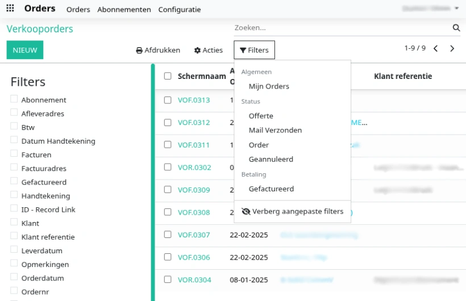466x301 pixels.
Task: Open the Configuratie menu
Action: coord(180,10)
